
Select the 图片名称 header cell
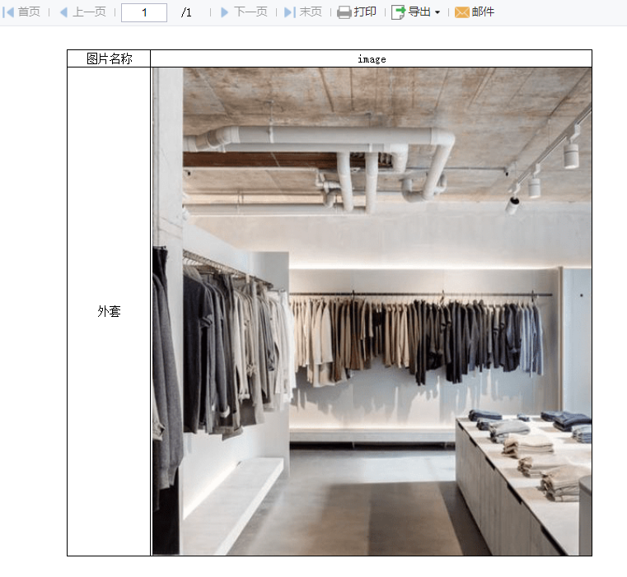(x=109, y=58)
